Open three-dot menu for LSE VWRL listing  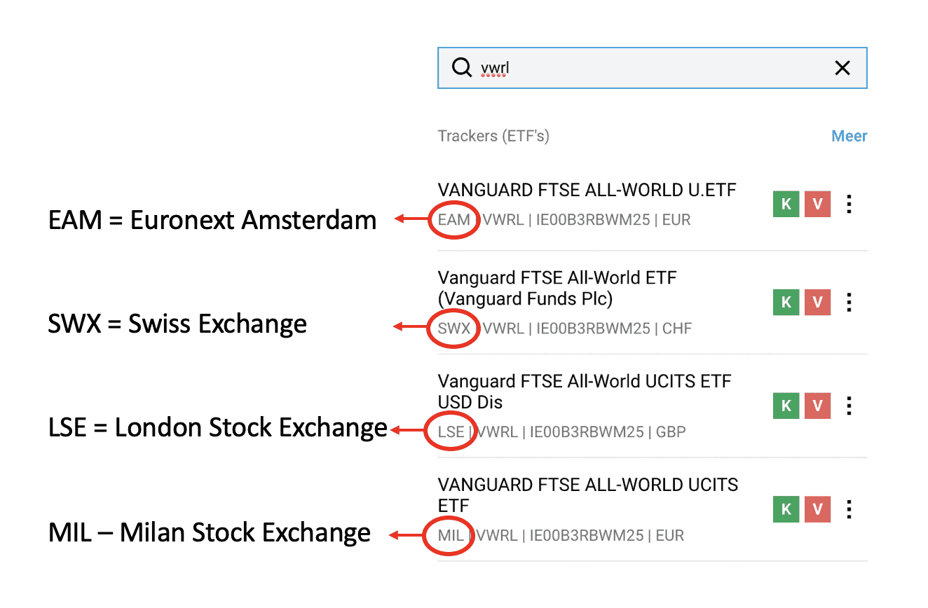(x=849, y=406)
